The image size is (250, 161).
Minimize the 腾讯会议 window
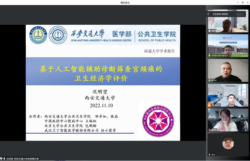[237, 3]
